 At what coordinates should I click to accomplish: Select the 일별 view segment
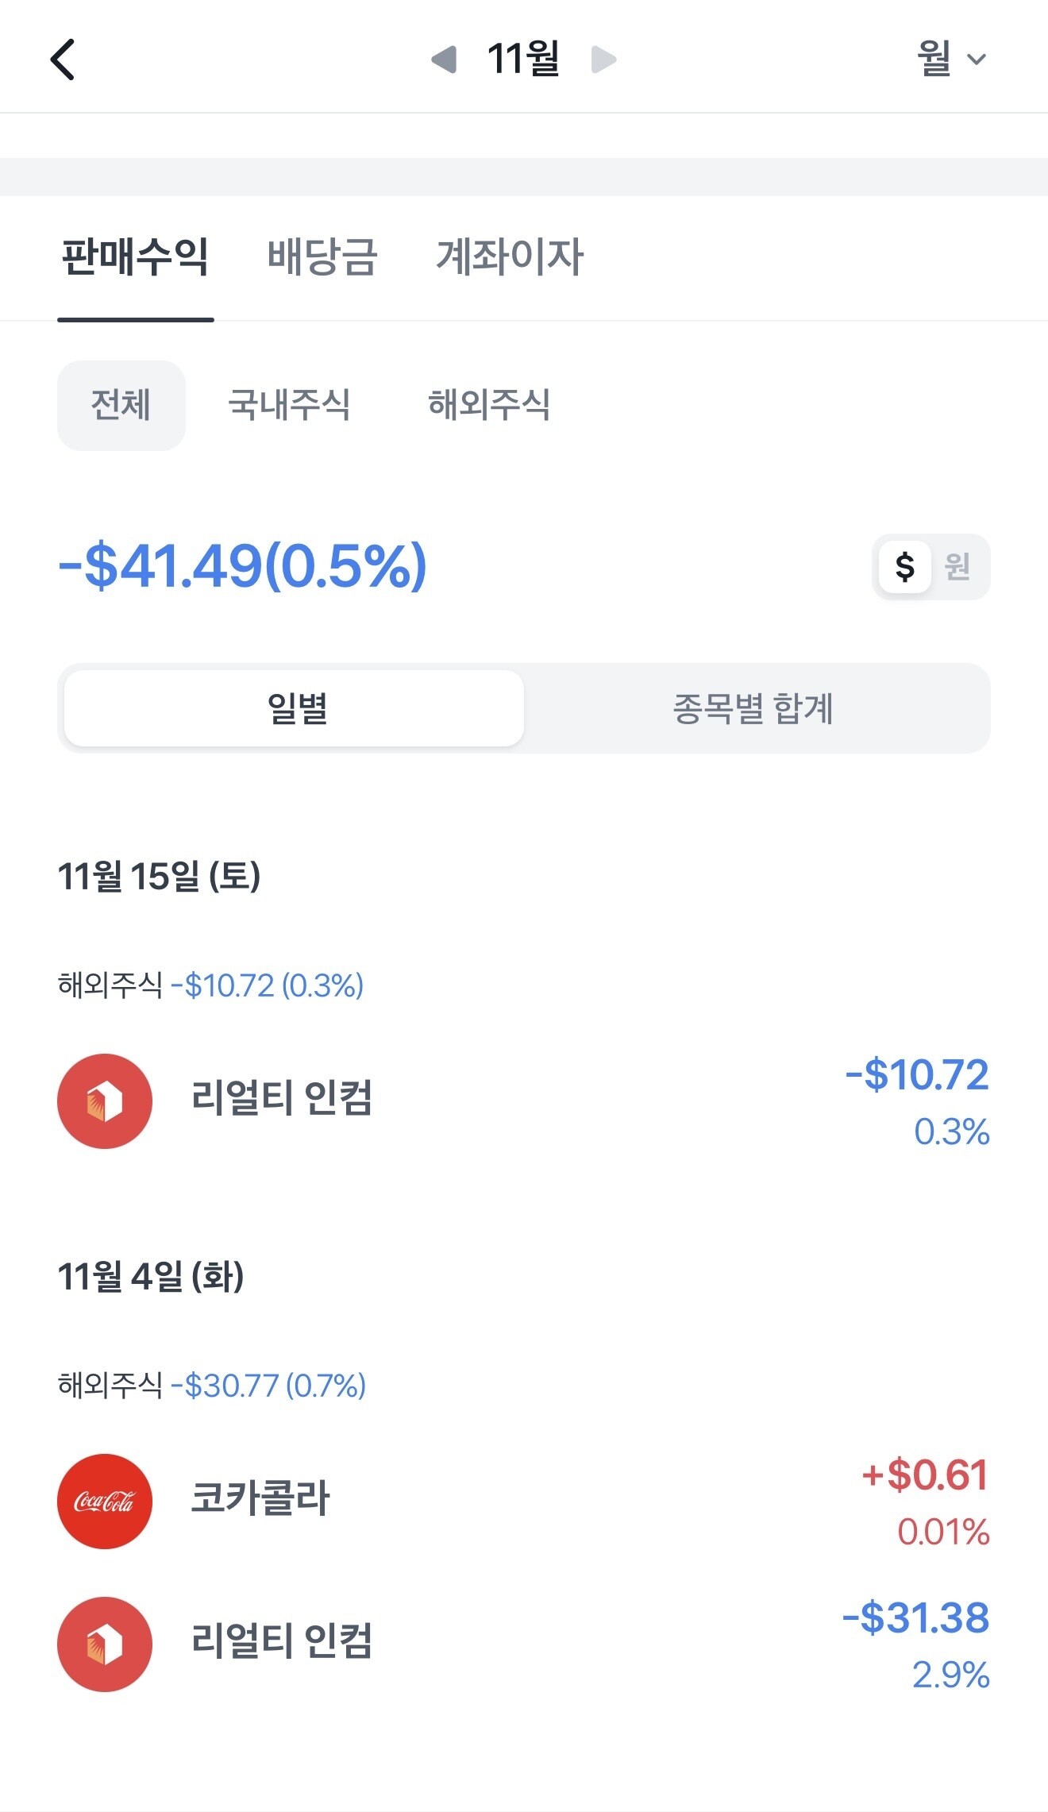(295, 708)
